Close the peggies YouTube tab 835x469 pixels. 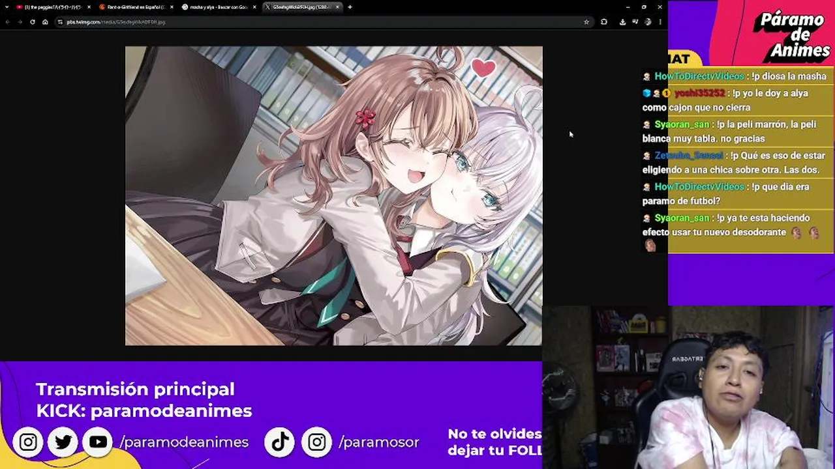pyautogui.click(x=89, y=7)
